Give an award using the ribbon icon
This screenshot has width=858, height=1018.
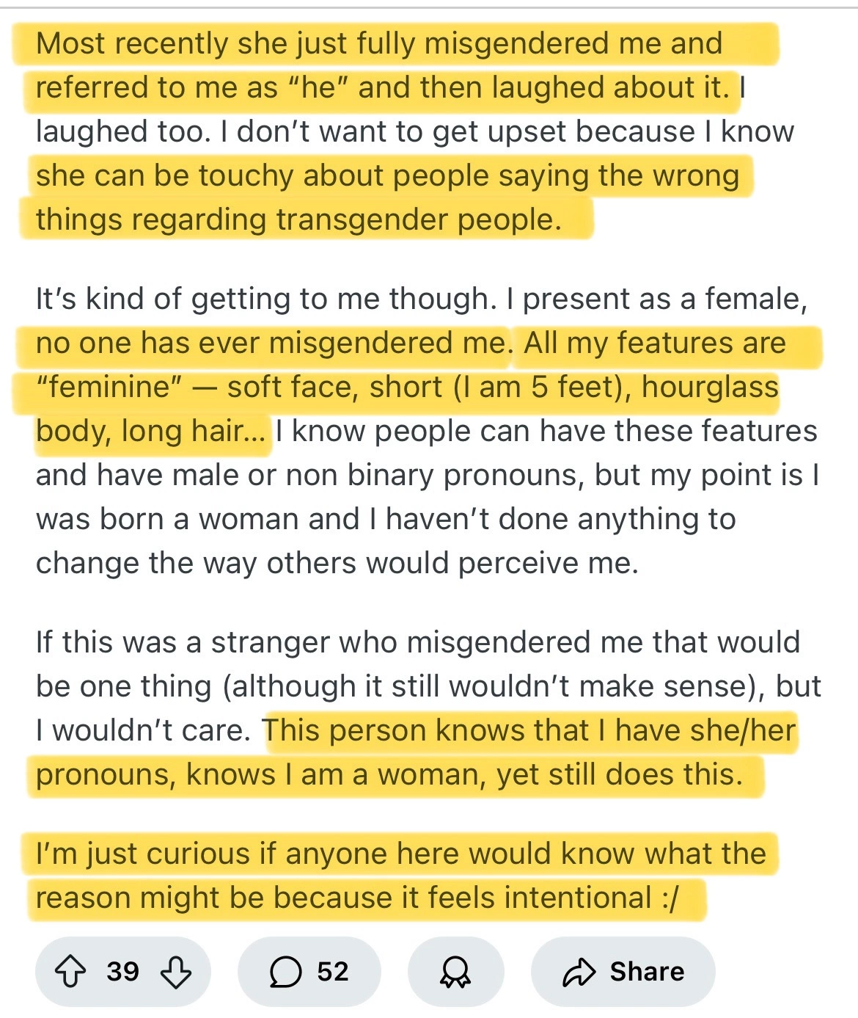(x=455, y=972)
